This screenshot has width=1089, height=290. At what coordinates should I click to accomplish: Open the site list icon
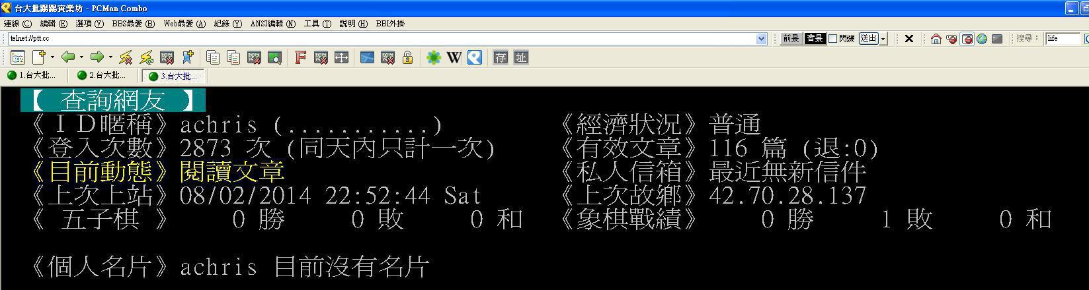click(x=18, y=57)
